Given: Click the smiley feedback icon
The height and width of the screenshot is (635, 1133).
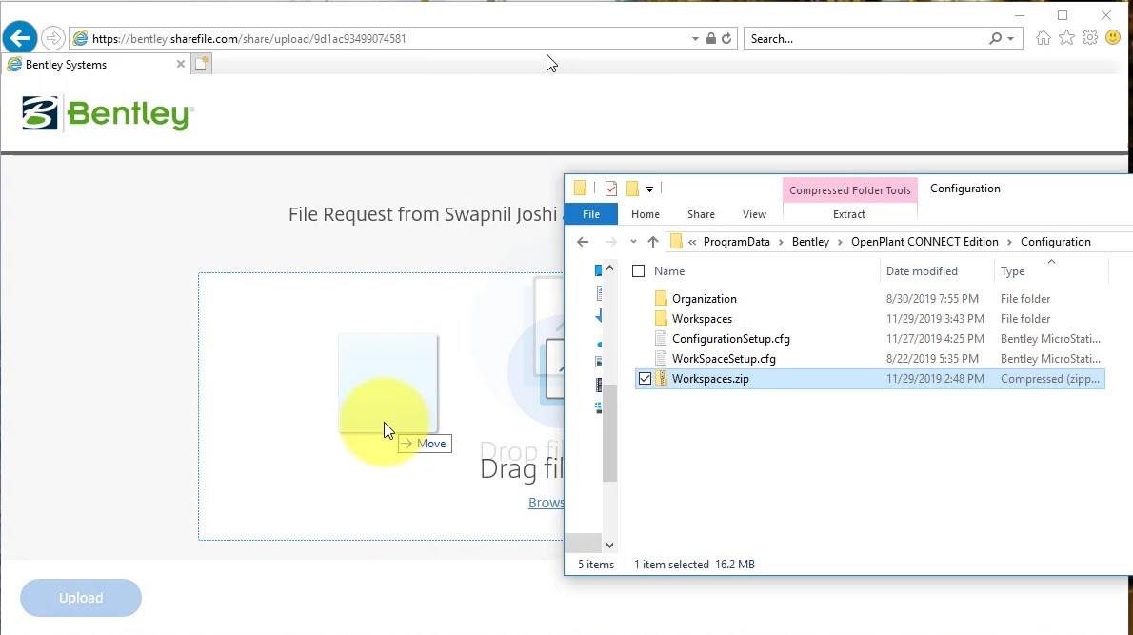Looking at the screenshot, I should pos(1114,37).
